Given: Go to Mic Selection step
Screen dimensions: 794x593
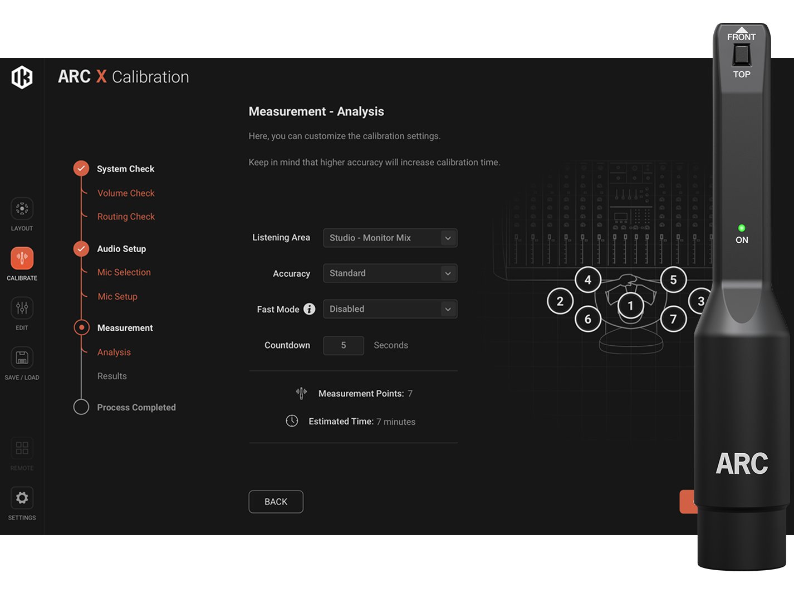Looking at the screenshot, I should click(124, 272).
